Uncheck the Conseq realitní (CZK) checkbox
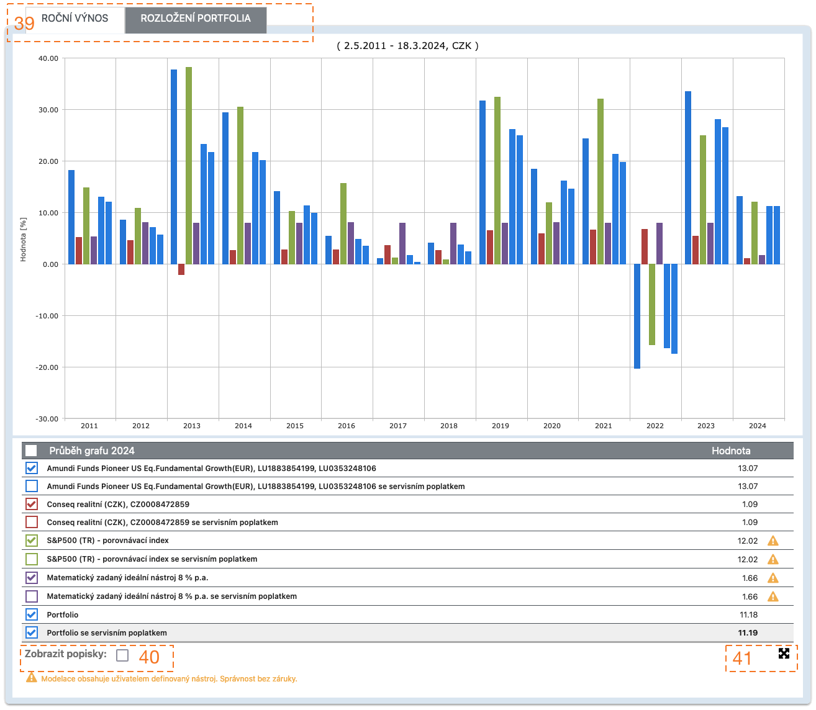Image resolution: width=816 pixels, height=710 pixels. [x=32, y=505]
